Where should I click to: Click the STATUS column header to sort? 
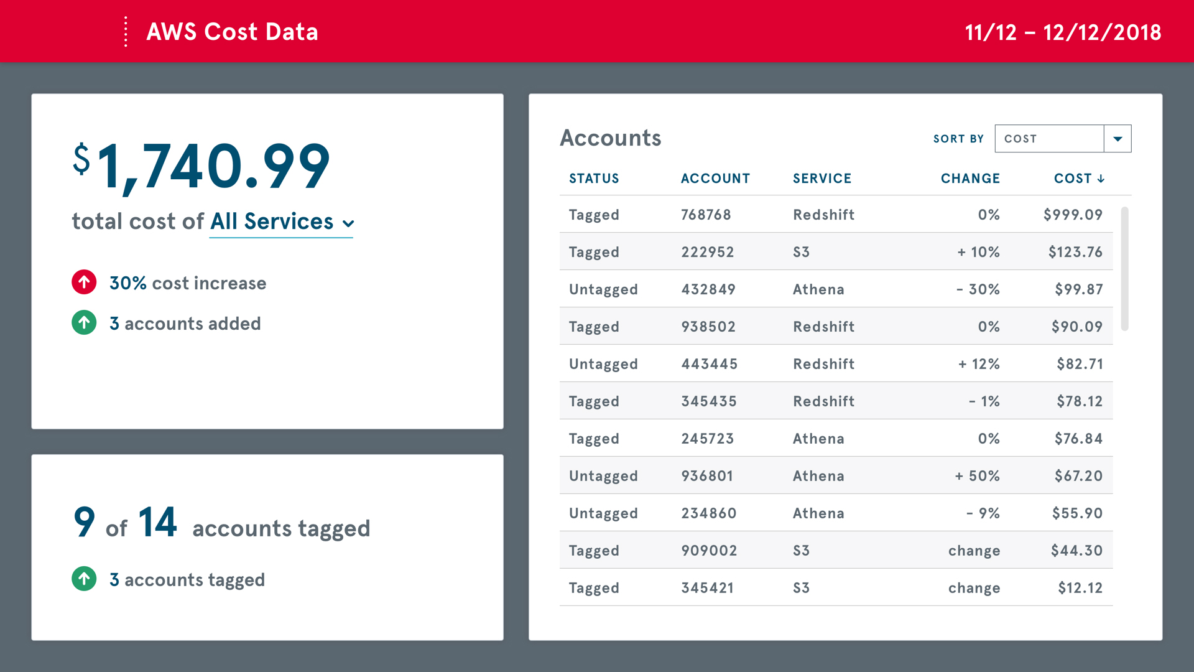point(595,179)
